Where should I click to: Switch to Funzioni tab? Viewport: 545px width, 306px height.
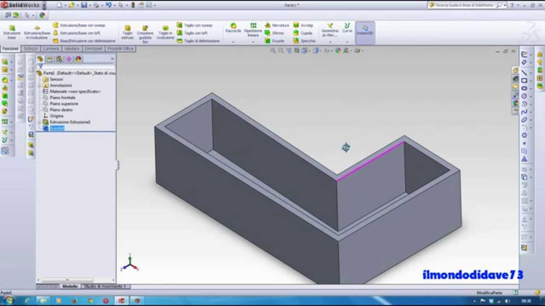[x=10, y=48]
